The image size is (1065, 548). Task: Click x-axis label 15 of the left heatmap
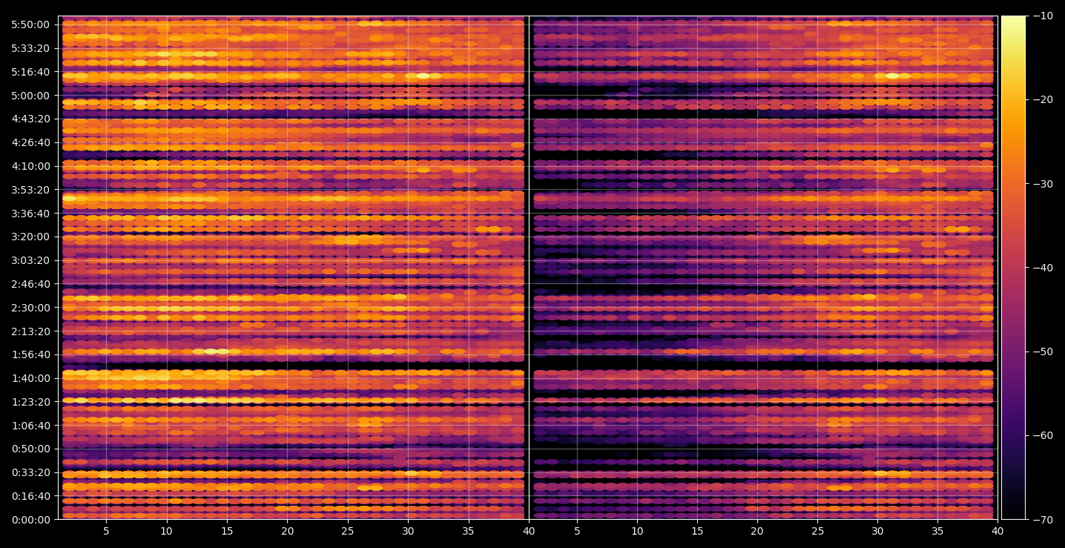point(227,531)
